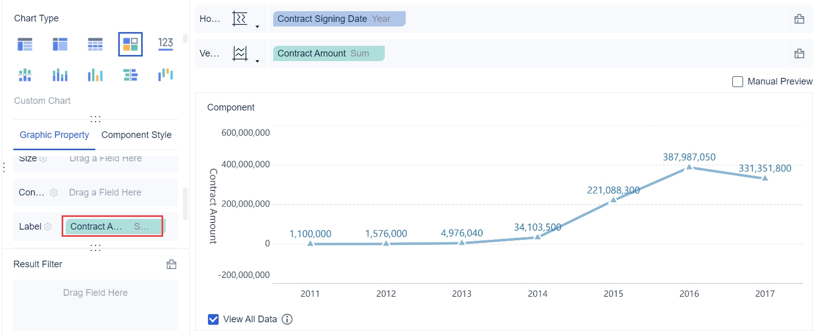
Task: Enable the Manual Preview checkbox
Action: click(x=737, y=81)
